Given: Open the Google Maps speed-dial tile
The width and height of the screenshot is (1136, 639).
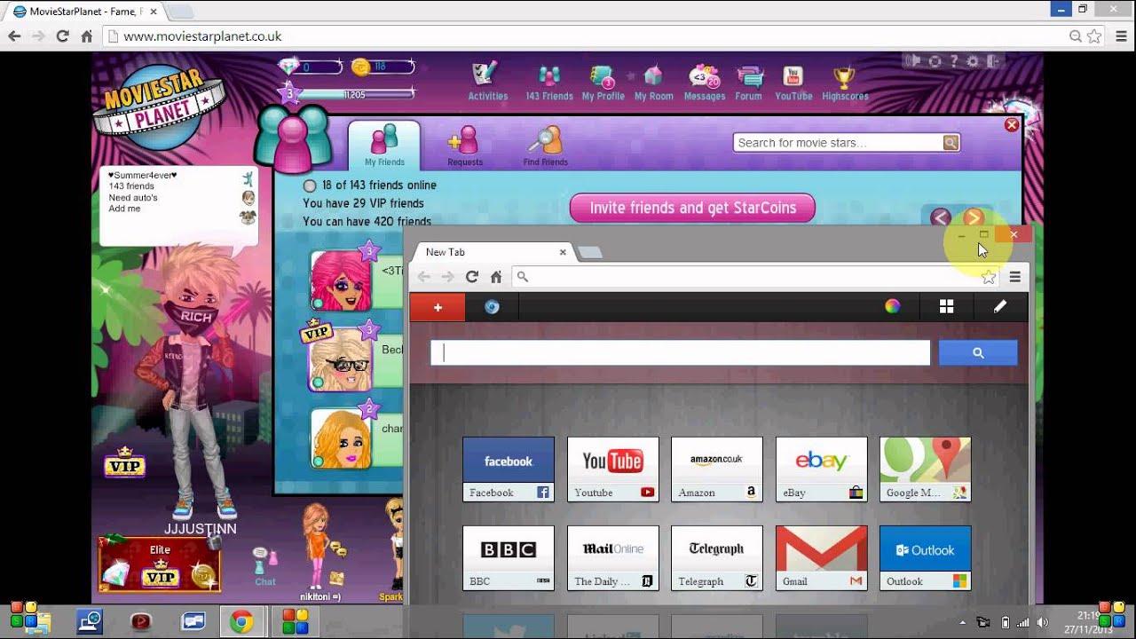Looking at the screenshot, I should click(926, 469).
